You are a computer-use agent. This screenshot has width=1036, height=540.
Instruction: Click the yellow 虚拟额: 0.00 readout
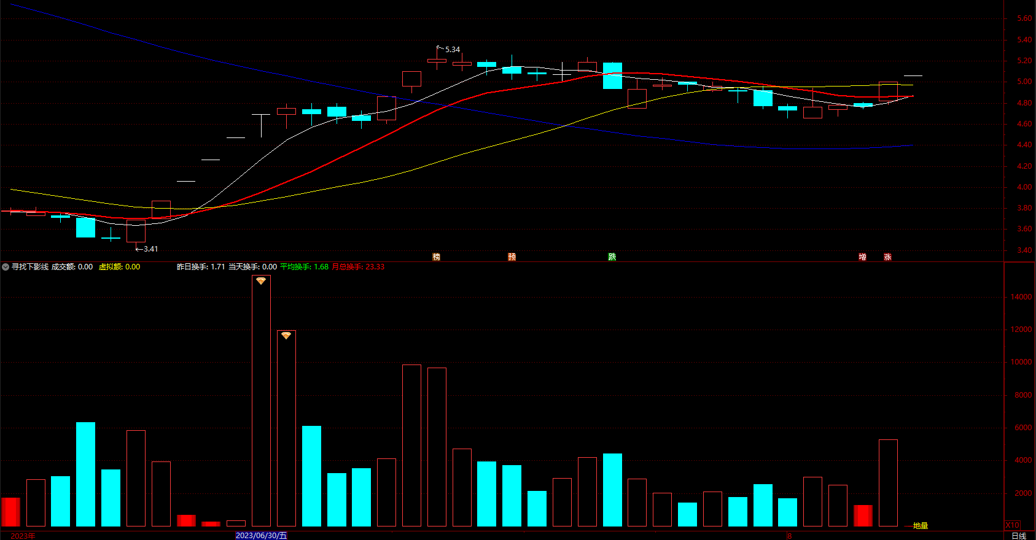pyautogui.click(x=119, y=267)
